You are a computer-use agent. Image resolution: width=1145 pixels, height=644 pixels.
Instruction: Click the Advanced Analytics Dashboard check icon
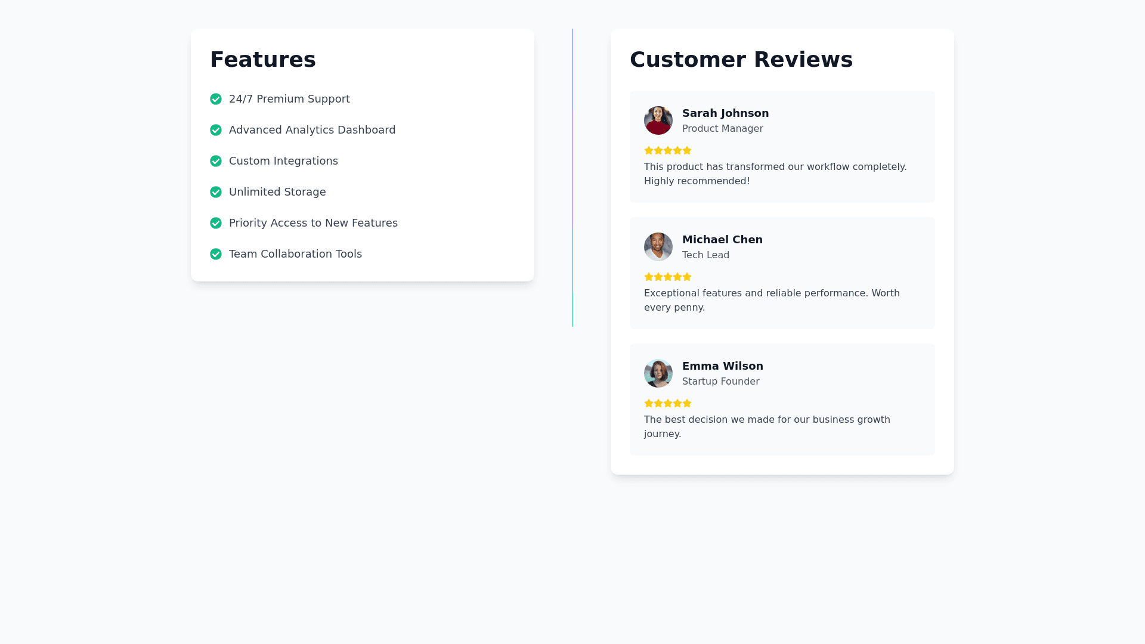coord(216,130)
